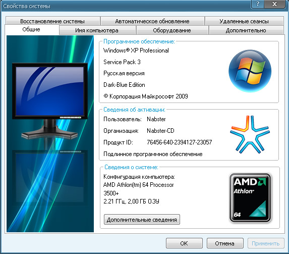Click © Корпорация Майкрософт 2009 text

(146, 96)
